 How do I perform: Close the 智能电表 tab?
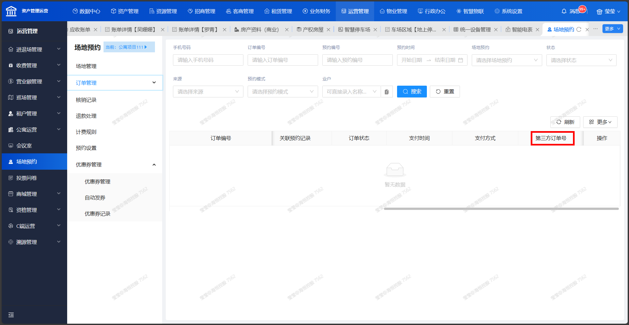(537, 30)
